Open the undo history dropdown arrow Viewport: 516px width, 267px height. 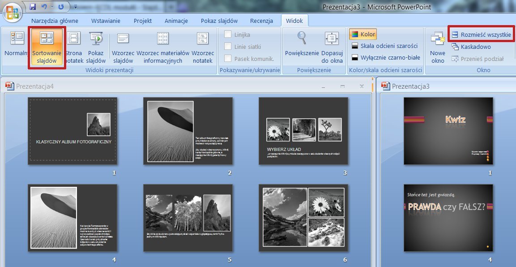51,7
